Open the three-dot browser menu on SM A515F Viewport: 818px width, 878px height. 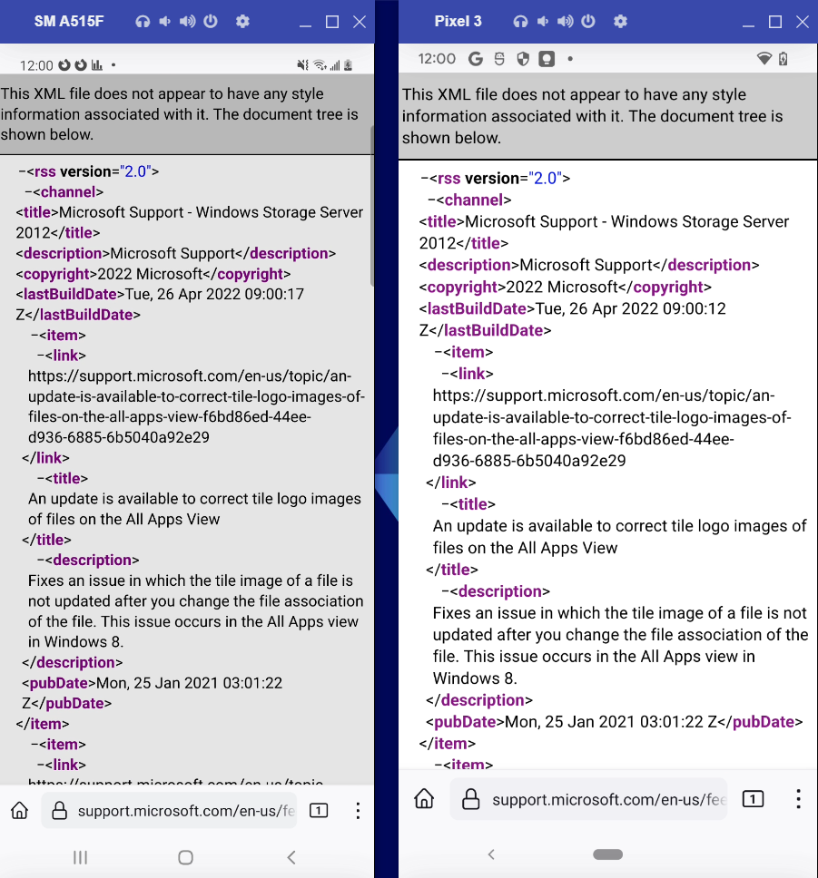(358, 810)
